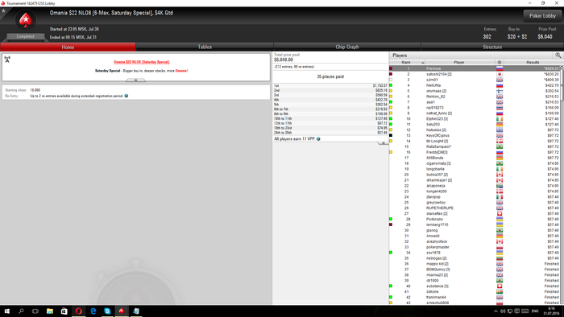564x317 pixels.
Task: Click the broadcast antenna icon
Action: click(7, 60)
